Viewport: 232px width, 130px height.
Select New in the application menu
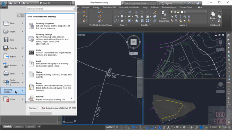click(13, 23)
